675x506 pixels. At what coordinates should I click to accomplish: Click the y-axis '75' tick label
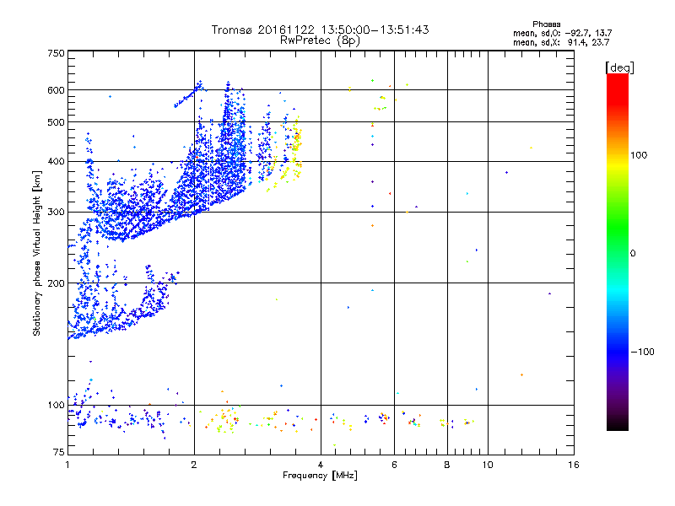[x=59, y=452]
